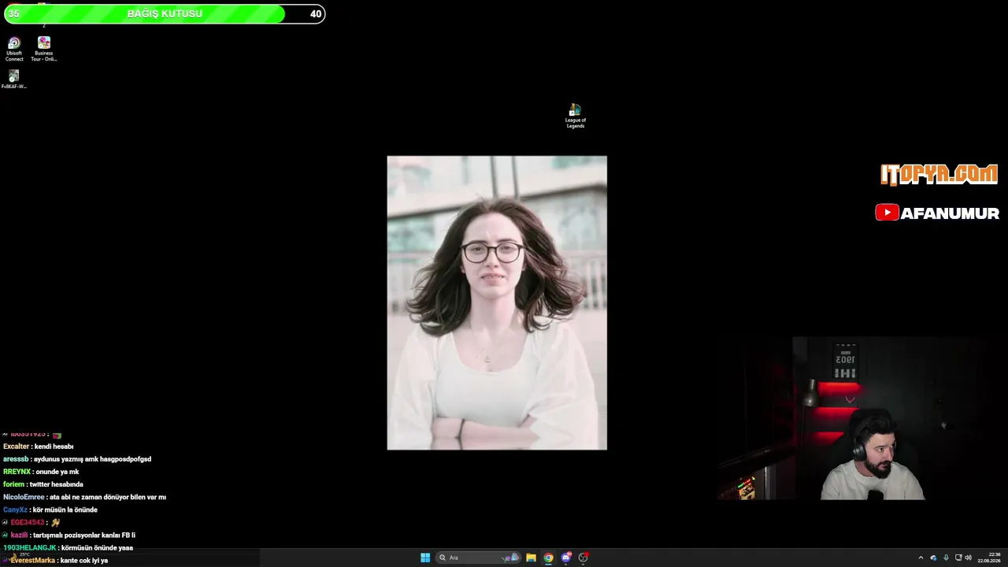1008x567 pixels.
Task: Open the taskbar clock and date
Action: (989, 558)
